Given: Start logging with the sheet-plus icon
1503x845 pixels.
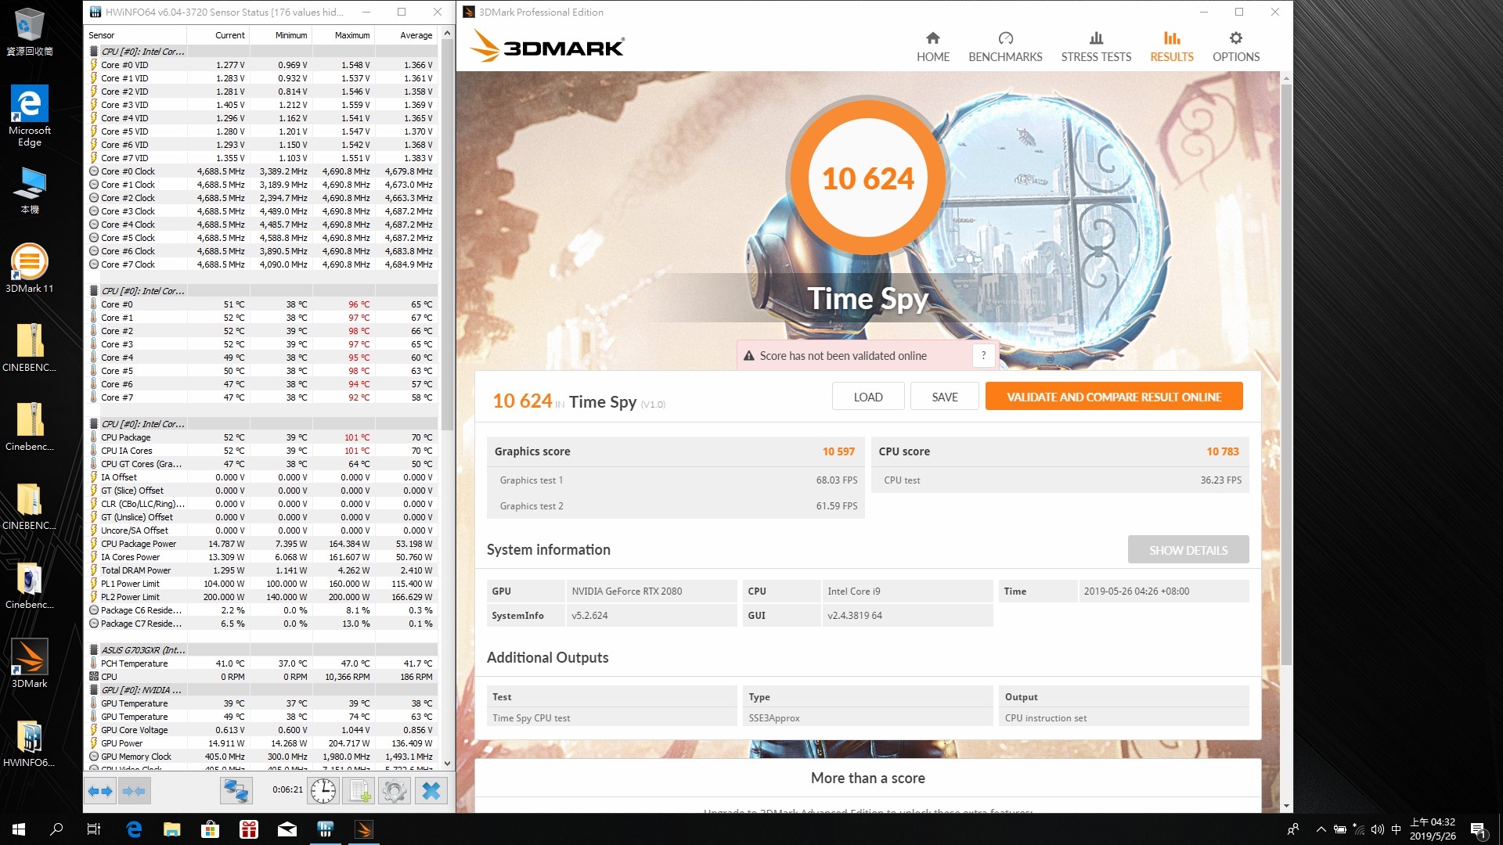Looking at the screenshot, I should tap(359, 791).
